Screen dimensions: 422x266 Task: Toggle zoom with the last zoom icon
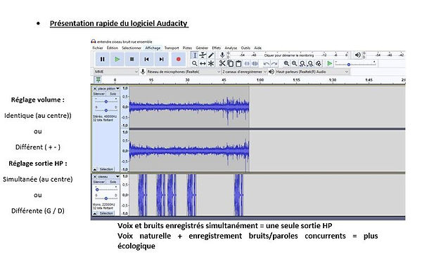click(x=319, y=63)
